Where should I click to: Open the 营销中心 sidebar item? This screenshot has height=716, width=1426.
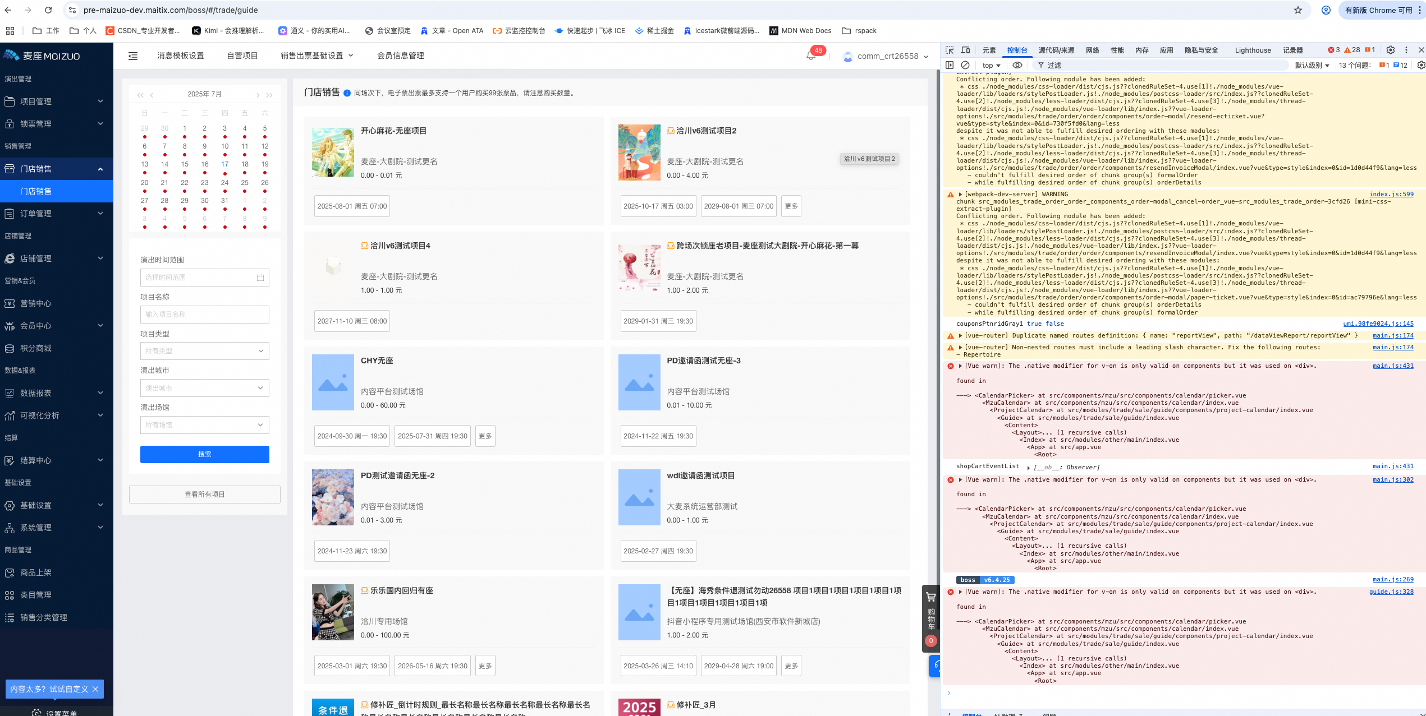coord(56,303)
